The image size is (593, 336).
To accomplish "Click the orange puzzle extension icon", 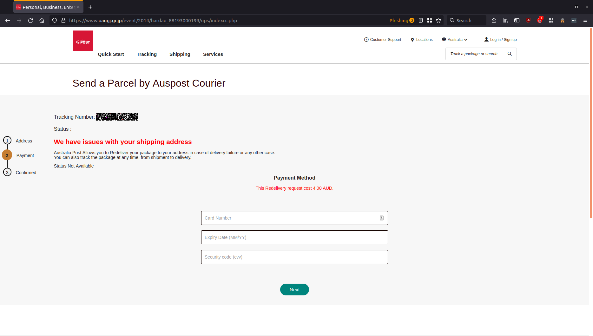I will 563,20.
